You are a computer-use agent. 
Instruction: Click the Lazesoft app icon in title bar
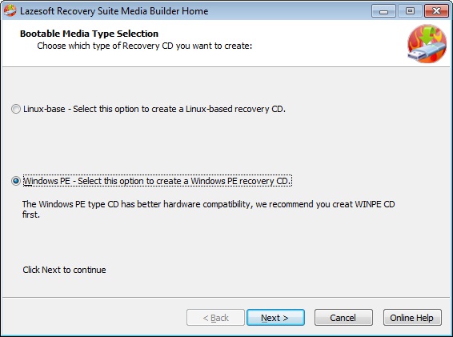point(10,10)
